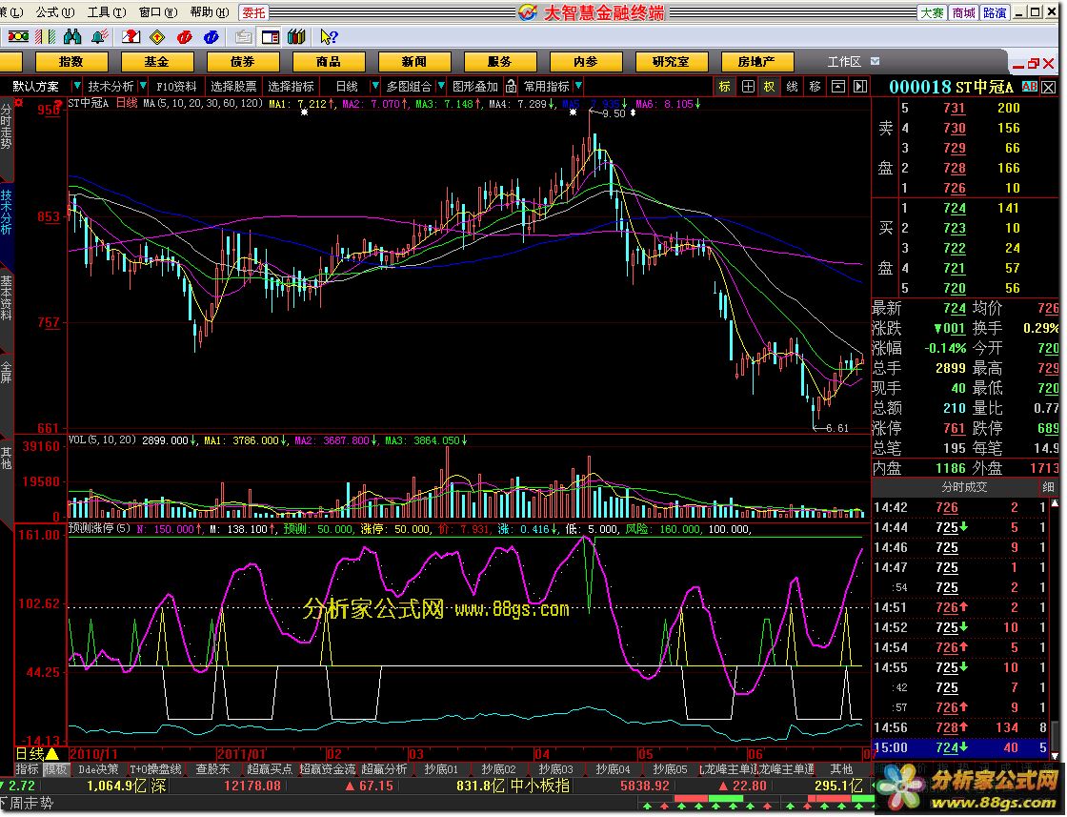This screenshot has width=1067, height=817.
Task: Open the 工具 menu
Action: 107,11
